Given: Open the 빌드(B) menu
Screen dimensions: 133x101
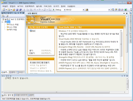Looking at the screenshot, I should [39, 6].
